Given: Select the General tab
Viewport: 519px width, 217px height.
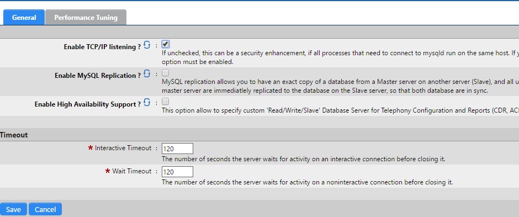Looking at the screenshot, I should (24, 17).
